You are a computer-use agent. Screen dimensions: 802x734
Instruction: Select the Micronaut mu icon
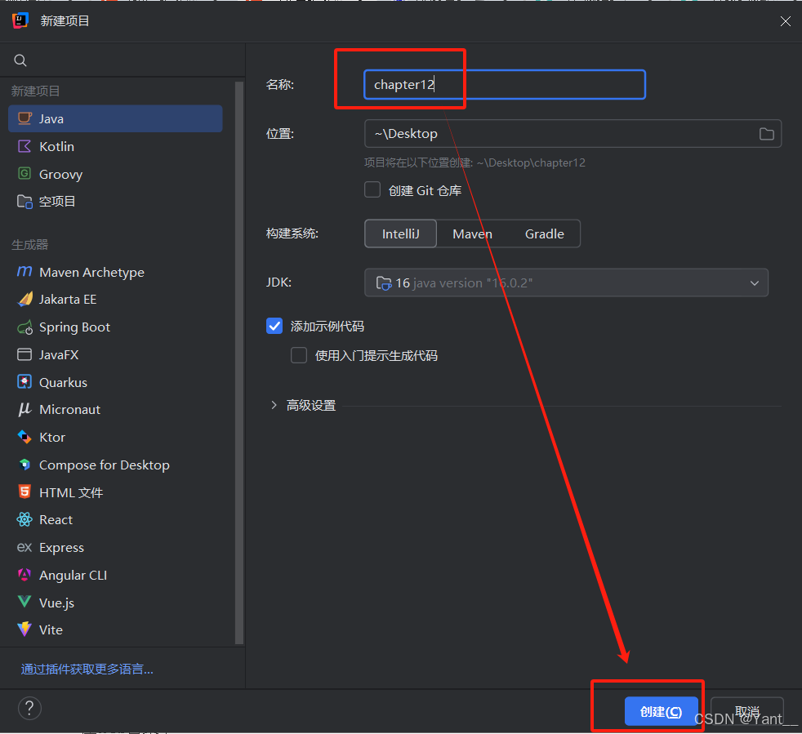(25, 409)
